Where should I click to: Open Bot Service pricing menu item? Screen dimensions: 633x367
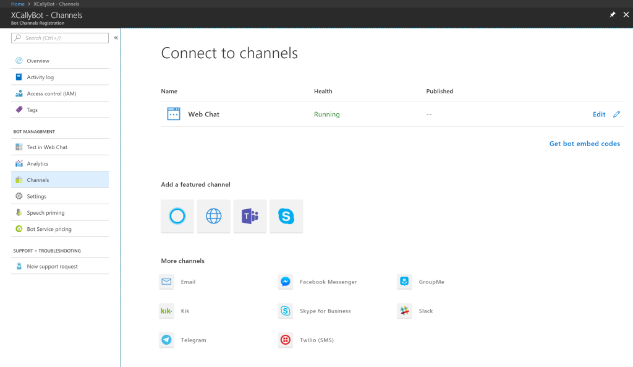pyautogui.click(x=60, y=229)
